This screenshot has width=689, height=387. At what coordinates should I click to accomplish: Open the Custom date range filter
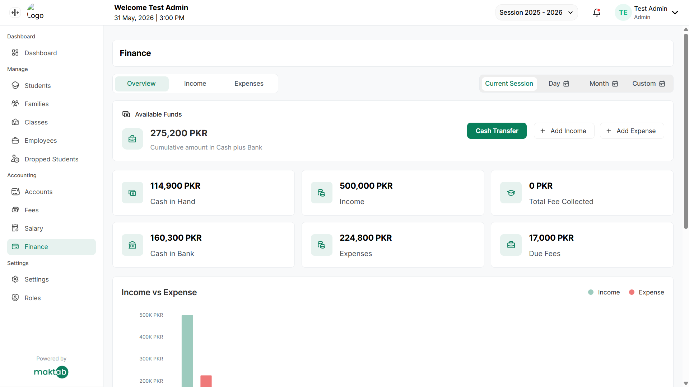pyautogui.click(x=648, y=84)
